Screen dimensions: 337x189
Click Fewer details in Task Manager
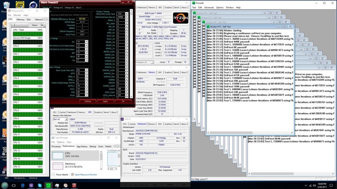click(62, 175)
